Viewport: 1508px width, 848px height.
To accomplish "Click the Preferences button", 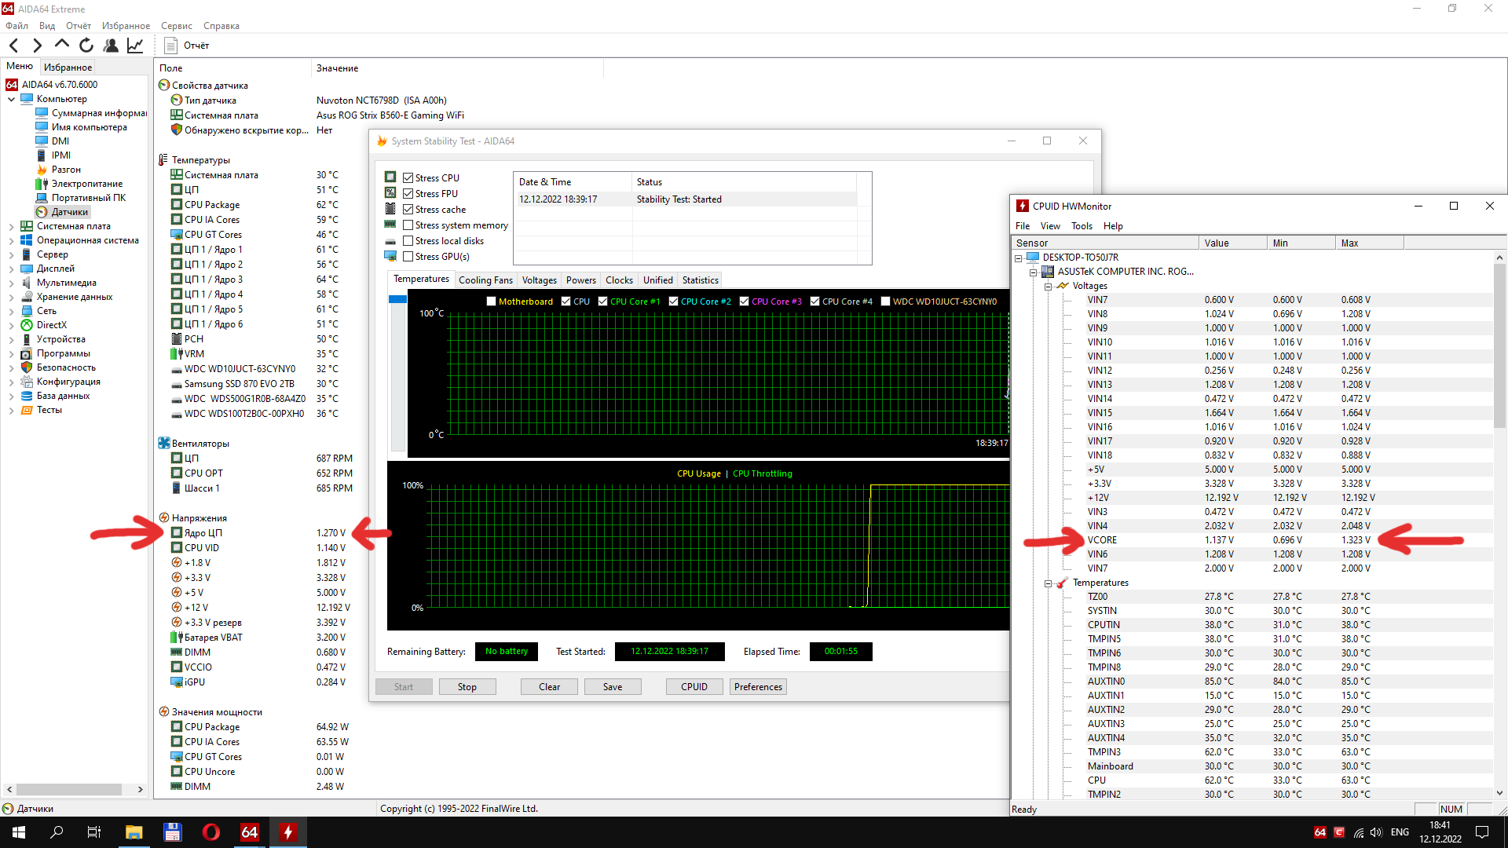I will pyautogui.click(x=757, y=687).
